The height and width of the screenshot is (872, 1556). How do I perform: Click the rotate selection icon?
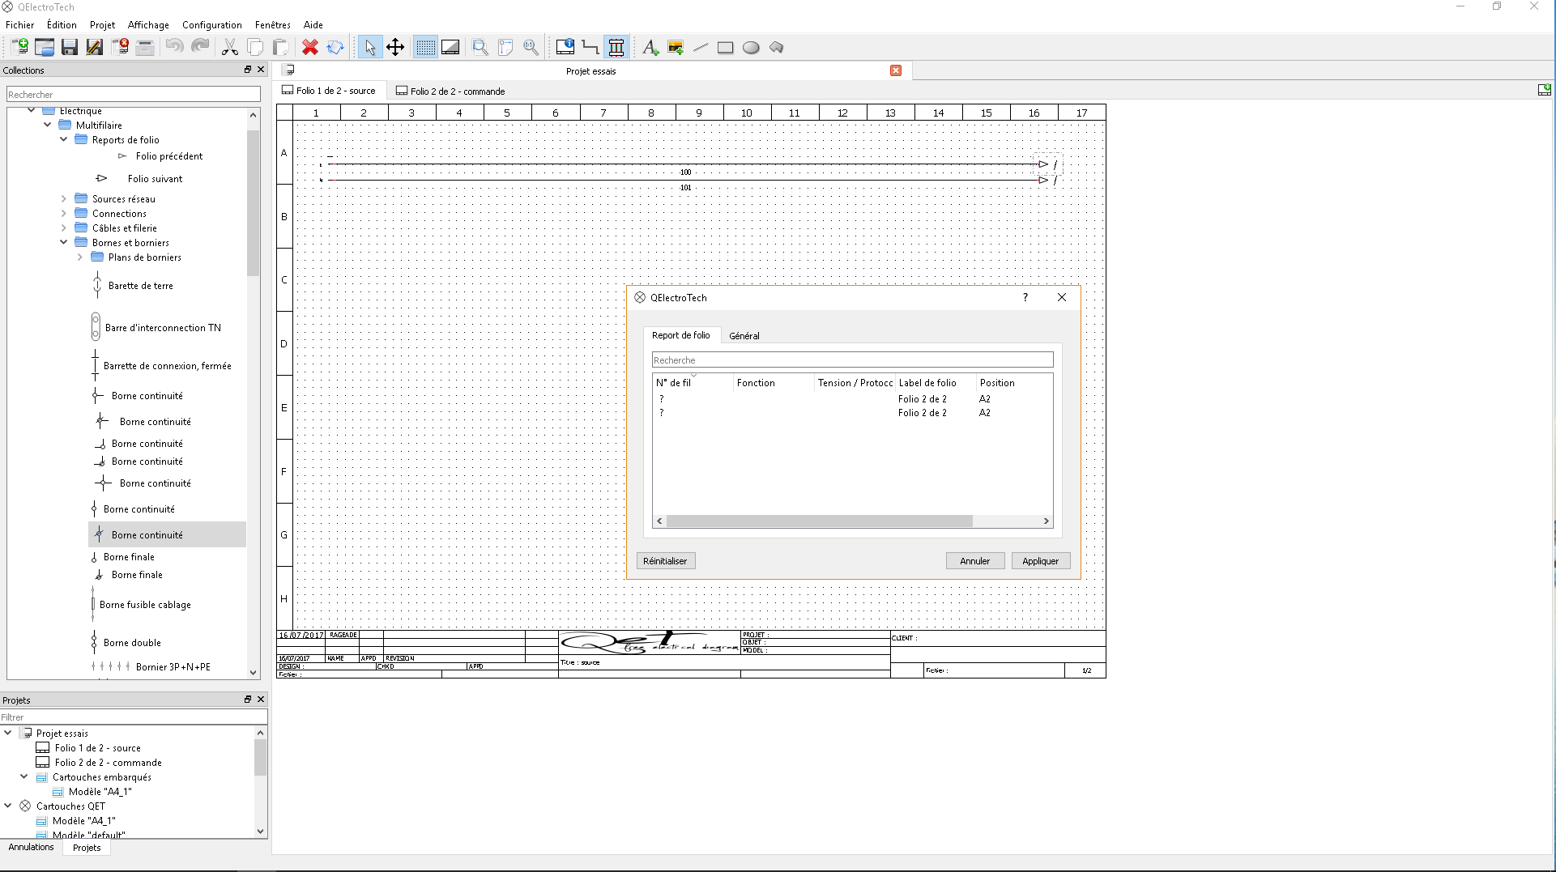click(x=335, y=48)
